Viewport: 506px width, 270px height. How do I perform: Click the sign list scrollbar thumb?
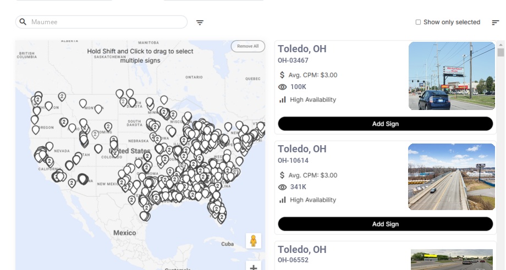tap(501, 52)
